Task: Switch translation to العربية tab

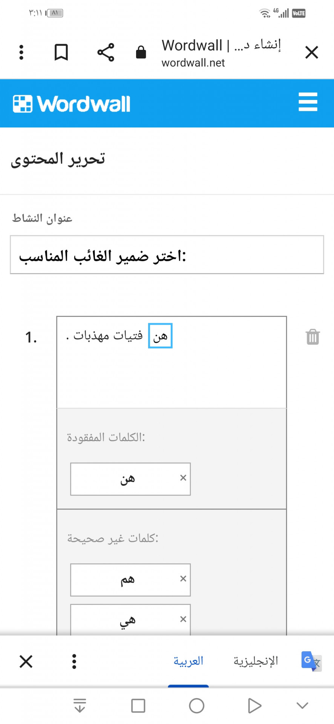Action: pos(188,661)
